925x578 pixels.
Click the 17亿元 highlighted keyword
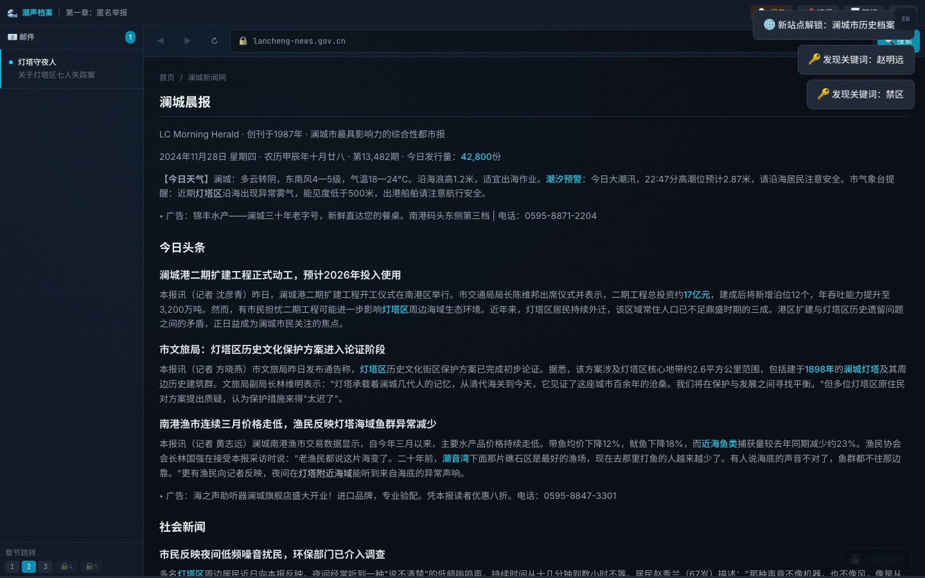click(697, 295)
